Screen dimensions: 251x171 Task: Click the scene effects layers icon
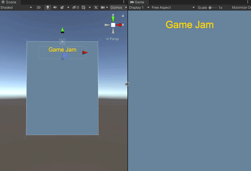pos(62,8)
